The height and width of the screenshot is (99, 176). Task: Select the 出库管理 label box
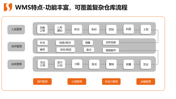pos(16,64)
